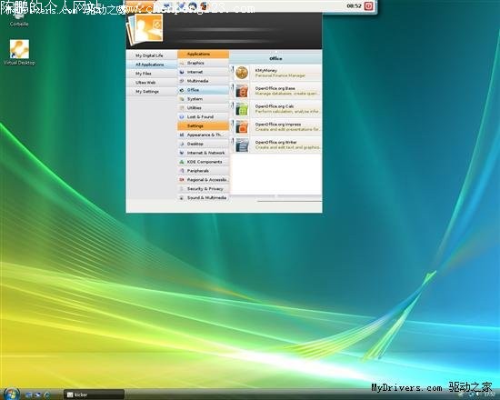Click the user photo avatar in menu header

145,29
